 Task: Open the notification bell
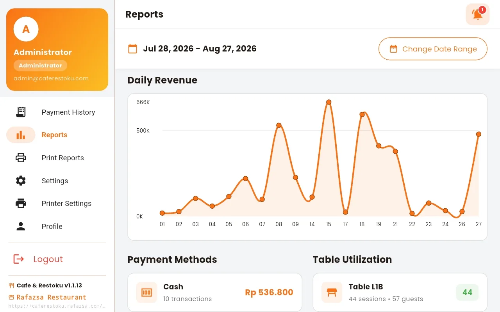[x=477, y=14]
